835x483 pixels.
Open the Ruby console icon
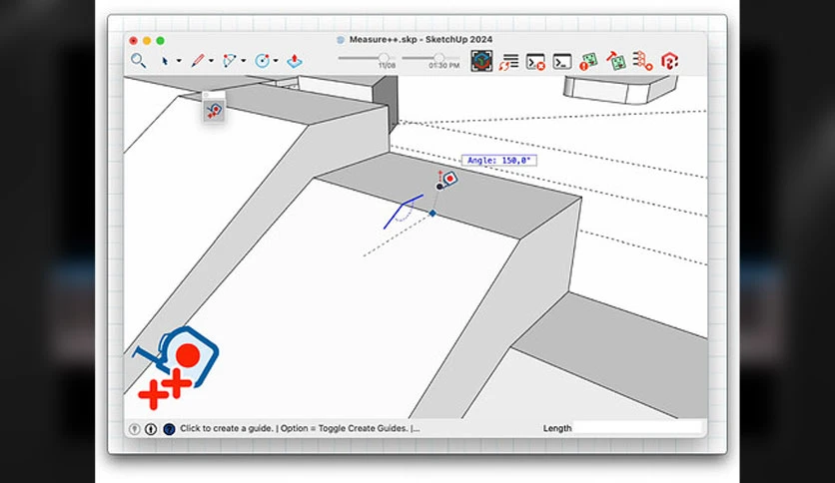[x=561, y=62]
